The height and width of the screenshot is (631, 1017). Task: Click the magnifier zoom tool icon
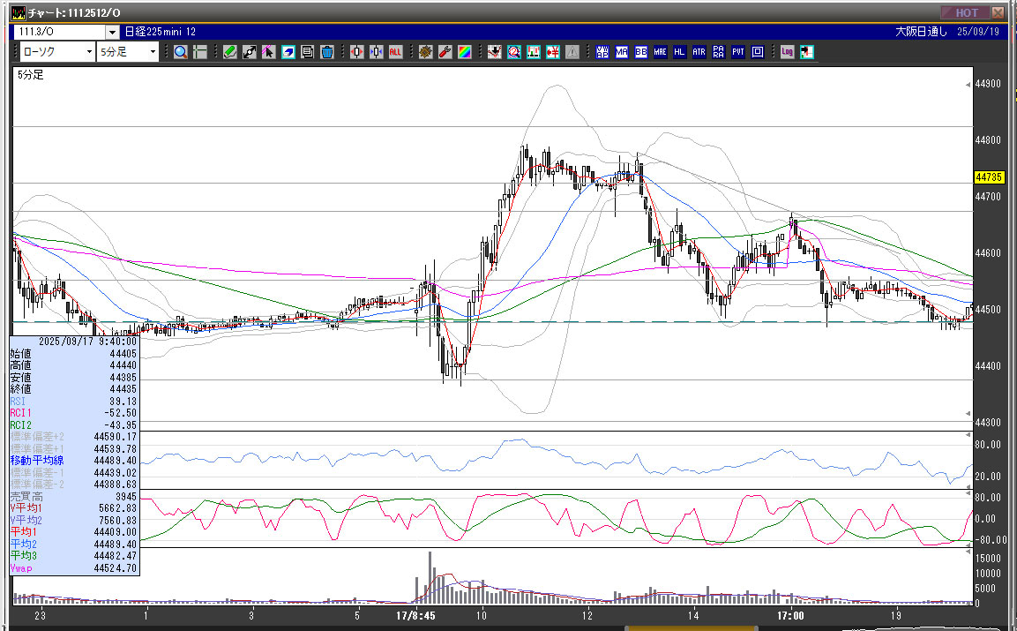pos(180,52)
